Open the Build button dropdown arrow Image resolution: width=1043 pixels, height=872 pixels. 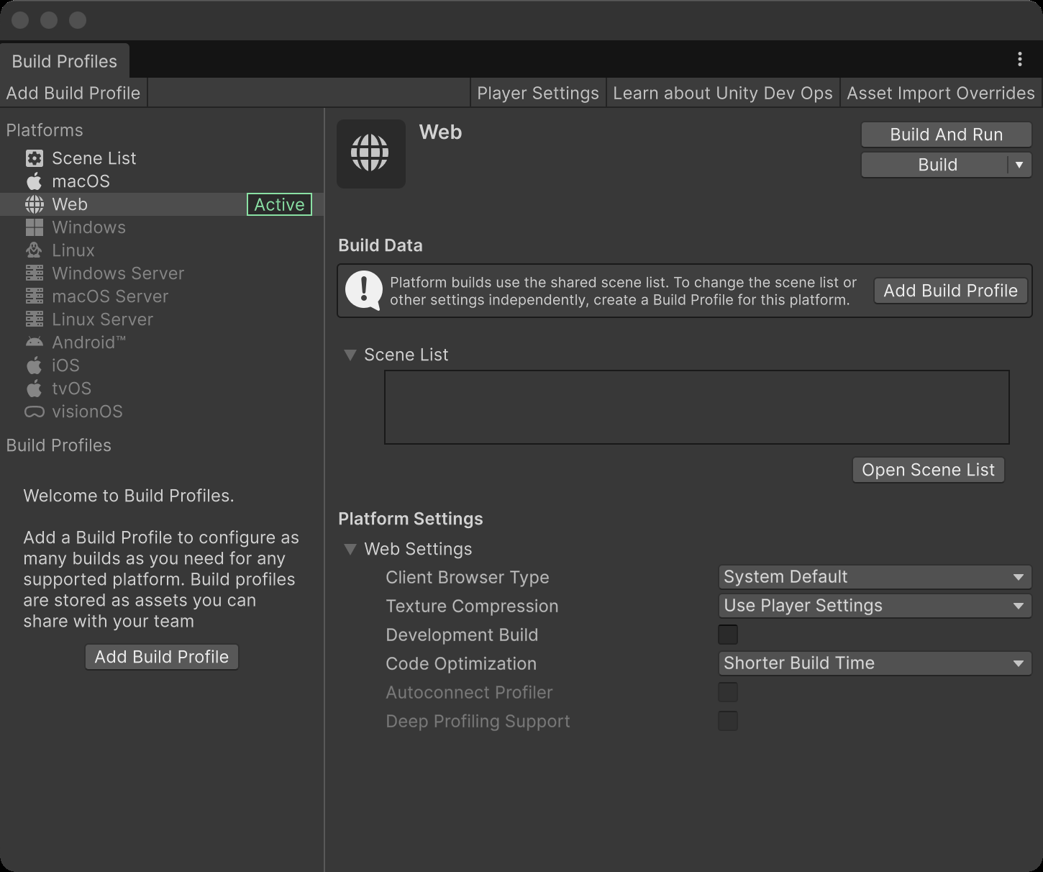click(1019, 165)
